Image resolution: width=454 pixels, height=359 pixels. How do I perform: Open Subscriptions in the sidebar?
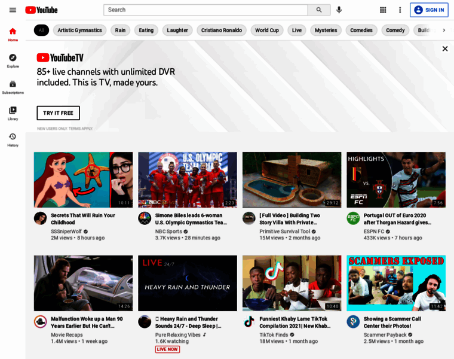coord(13,87)
